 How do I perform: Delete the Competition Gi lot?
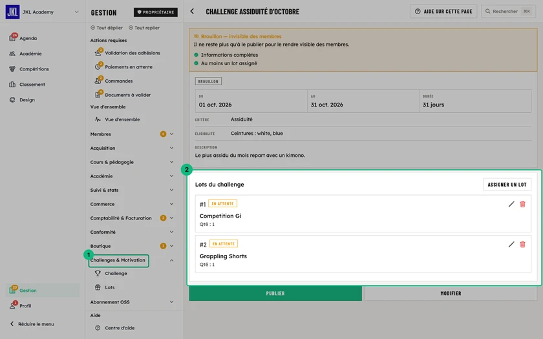click(522, 204)
